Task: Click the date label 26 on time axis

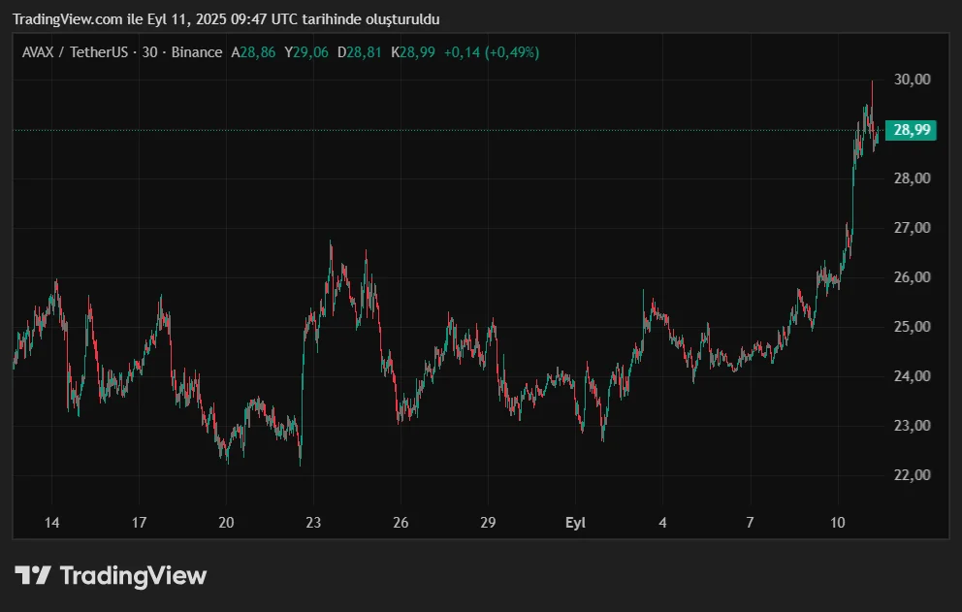Action: tap(401, 523)
